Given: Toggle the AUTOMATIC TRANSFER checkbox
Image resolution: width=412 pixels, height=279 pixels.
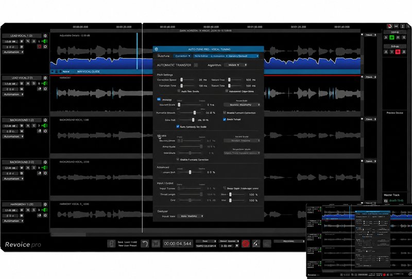Looking at the screenshot, I should click(x=196, y=65).
